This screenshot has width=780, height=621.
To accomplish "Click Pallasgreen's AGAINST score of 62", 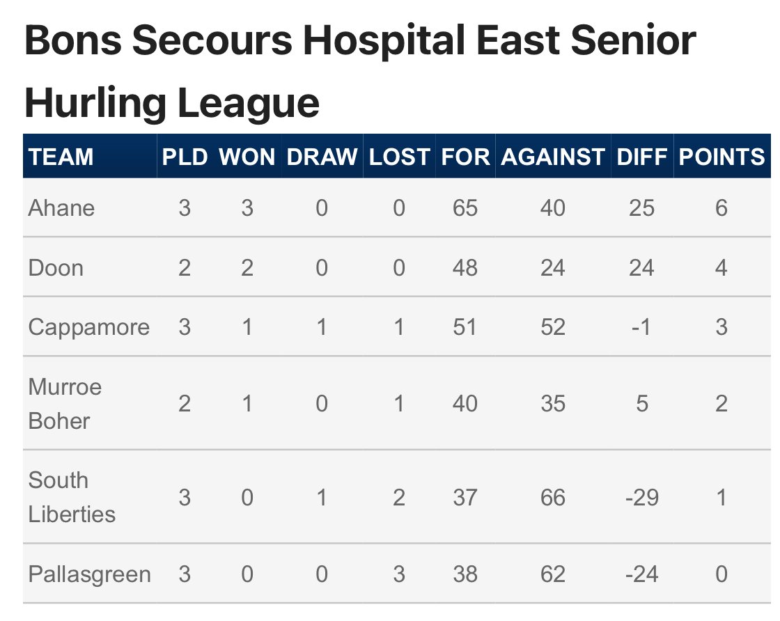I will [553, 574].
